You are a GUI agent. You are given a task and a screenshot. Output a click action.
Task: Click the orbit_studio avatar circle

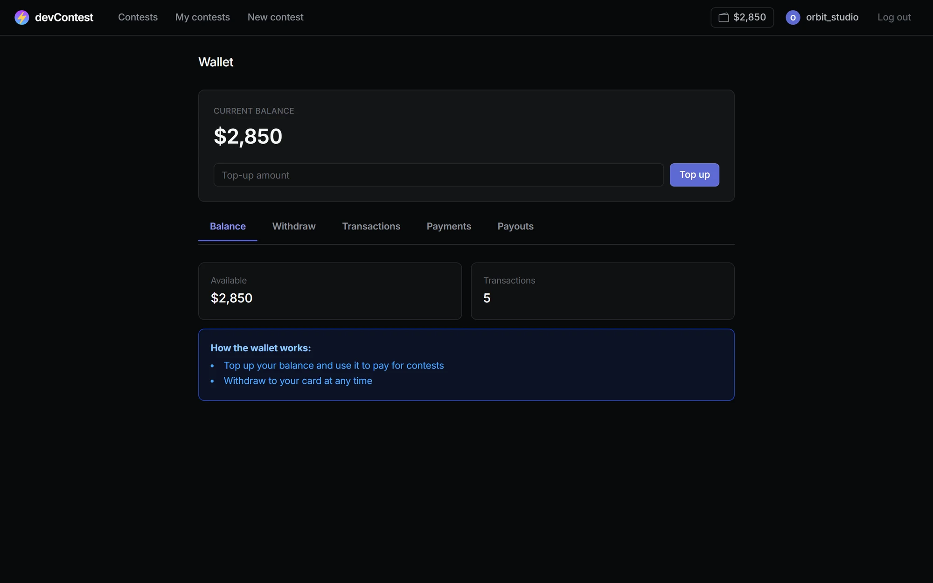[x=793, y=17]
